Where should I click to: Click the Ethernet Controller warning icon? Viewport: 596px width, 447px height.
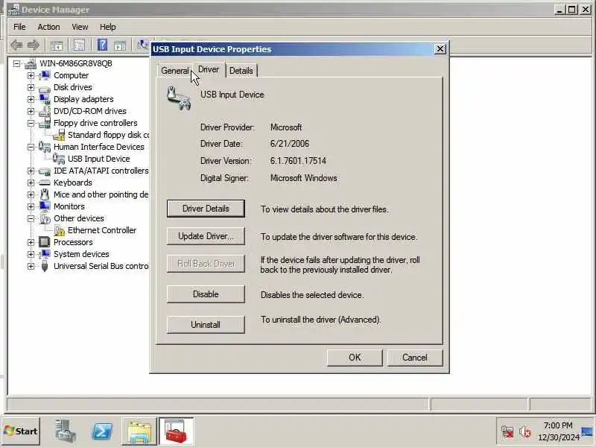(60, 230)
